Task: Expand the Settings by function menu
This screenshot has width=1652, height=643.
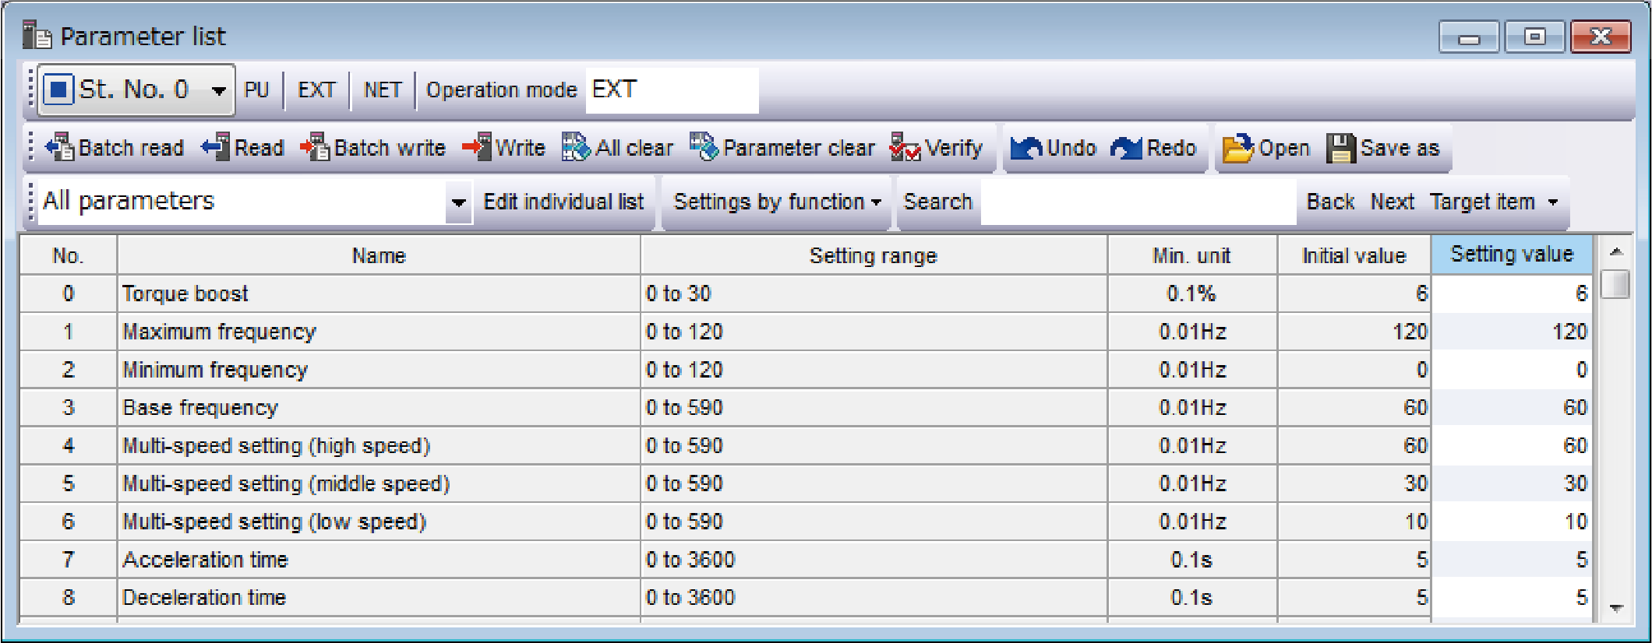Action: coord(776,202)
